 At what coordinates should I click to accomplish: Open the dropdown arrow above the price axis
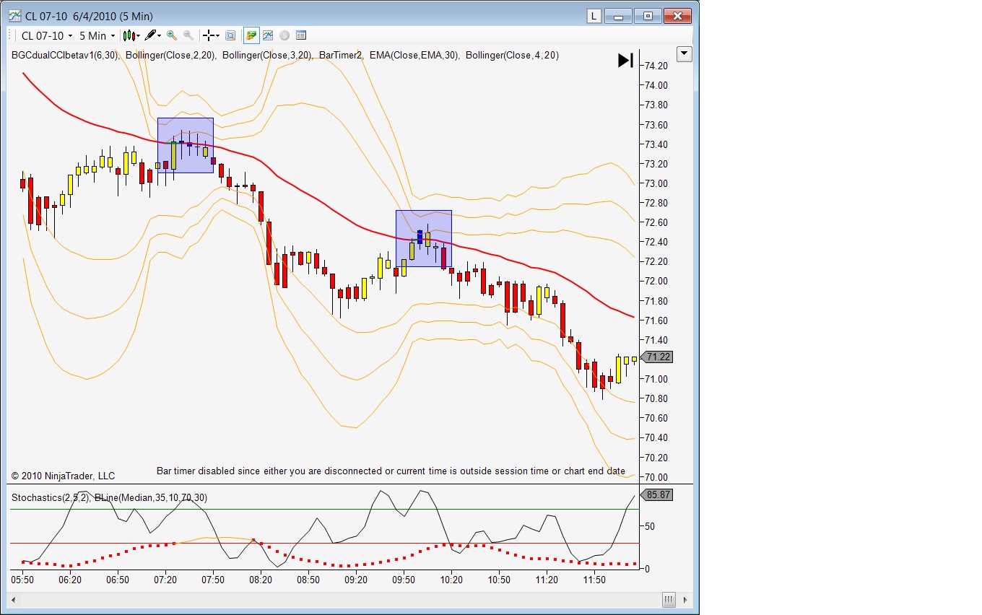684,54
